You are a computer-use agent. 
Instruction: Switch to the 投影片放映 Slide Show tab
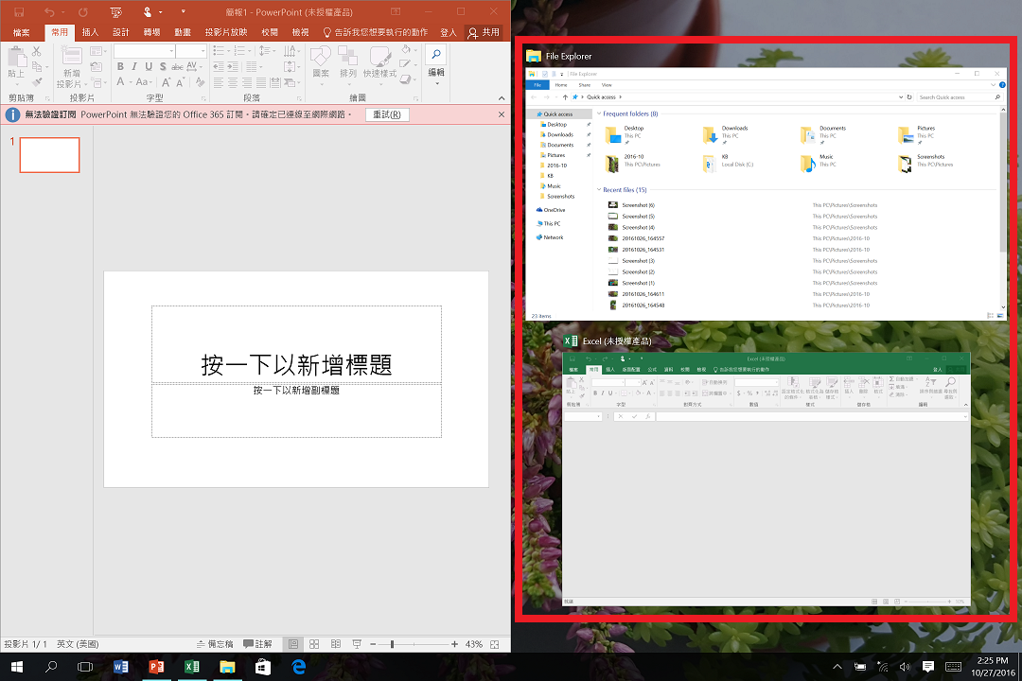(226, 32)
